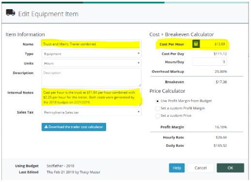Click the Cost + Breakeven Calculator heading
Image resolution: width=251 pixels, height=182 pixels.
[182, 34]
